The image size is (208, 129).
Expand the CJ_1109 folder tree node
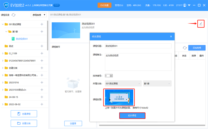coord(3,53)
